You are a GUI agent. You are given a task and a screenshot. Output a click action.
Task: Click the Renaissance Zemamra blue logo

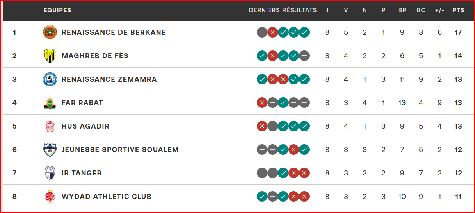click(50, 79)
